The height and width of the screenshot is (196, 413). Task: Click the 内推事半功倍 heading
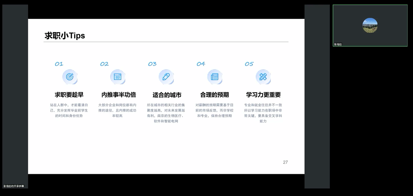119,95
